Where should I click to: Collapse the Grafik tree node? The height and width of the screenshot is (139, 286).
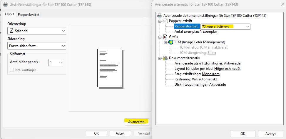tap(160, 37)
